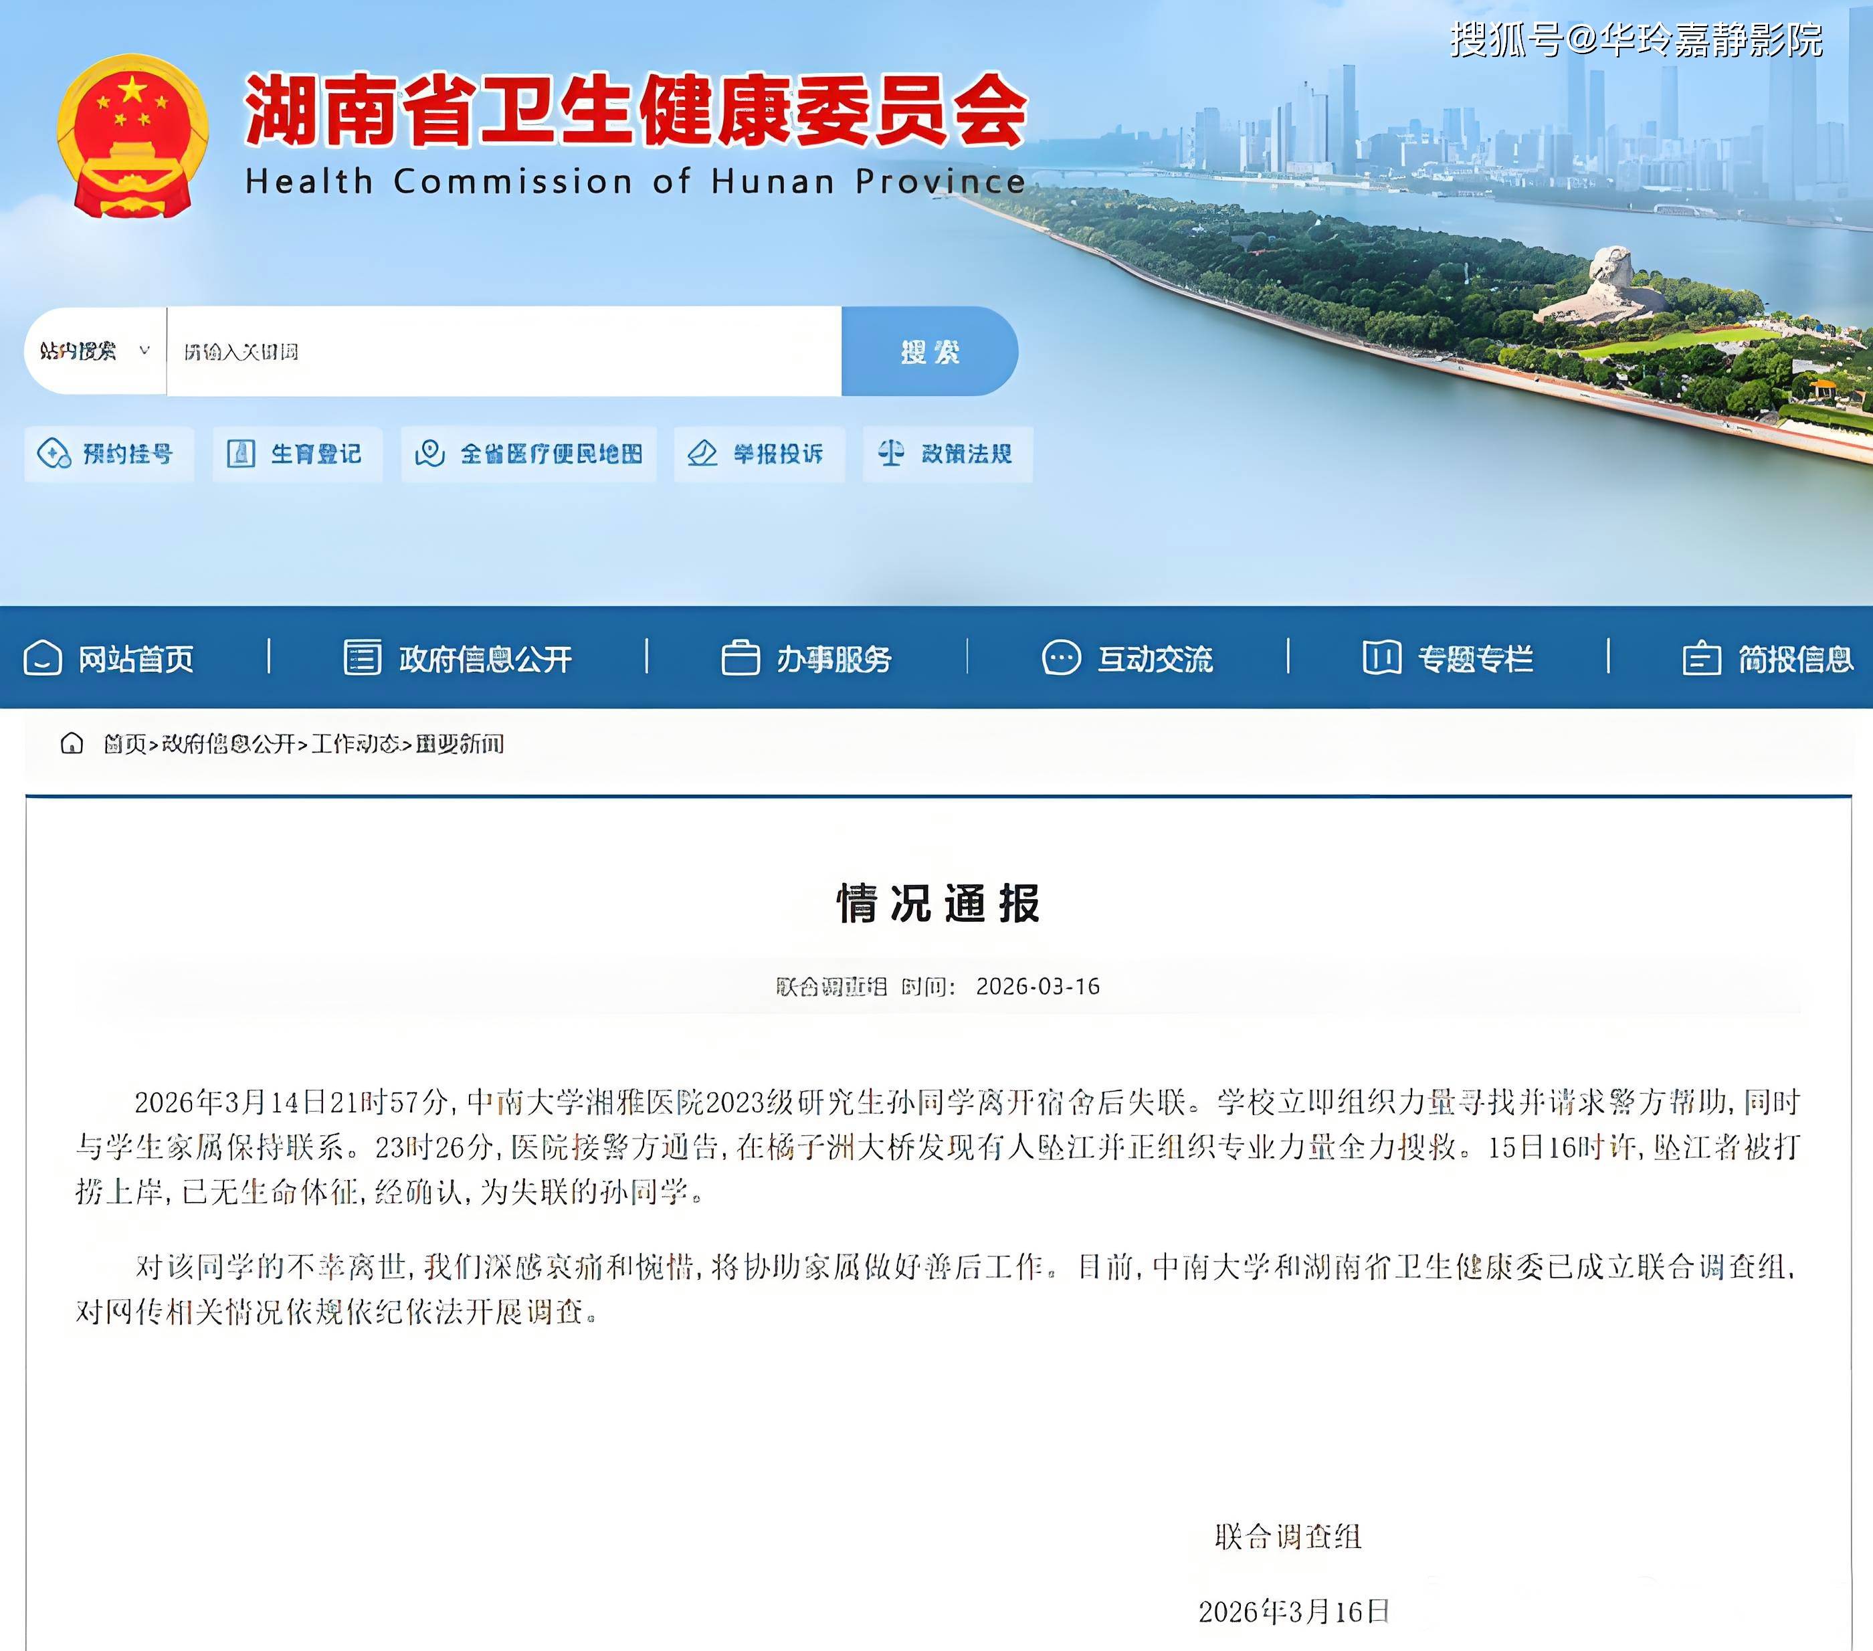
Task: Select the 预约挂号 appointment icon
Action: [55, 454]
